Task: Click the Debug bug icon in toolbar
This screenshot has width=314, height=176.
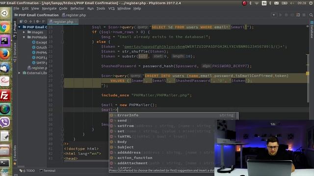Action: tap(287, 15)
